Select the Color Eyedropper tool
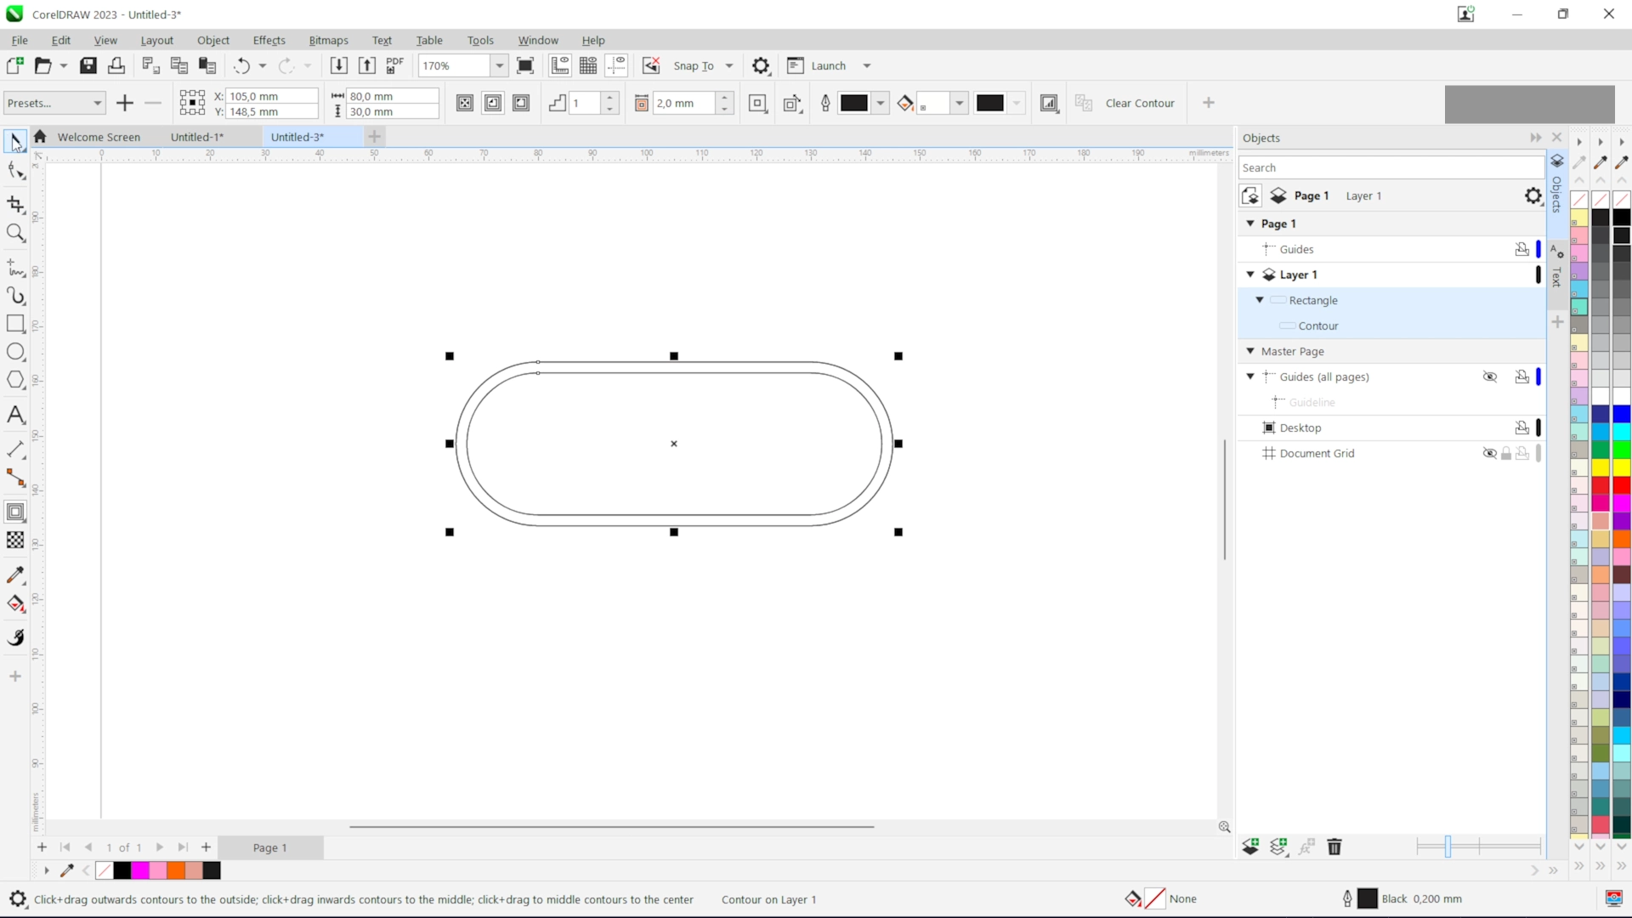Viewport: 1632px width, 918px height. pyautogui.click(x=15, y=575)
